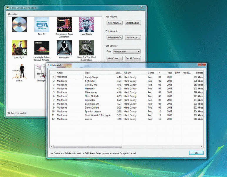The image size is (227, 177).
Task: Select the Last Night album cover
Action: (19, 48)
